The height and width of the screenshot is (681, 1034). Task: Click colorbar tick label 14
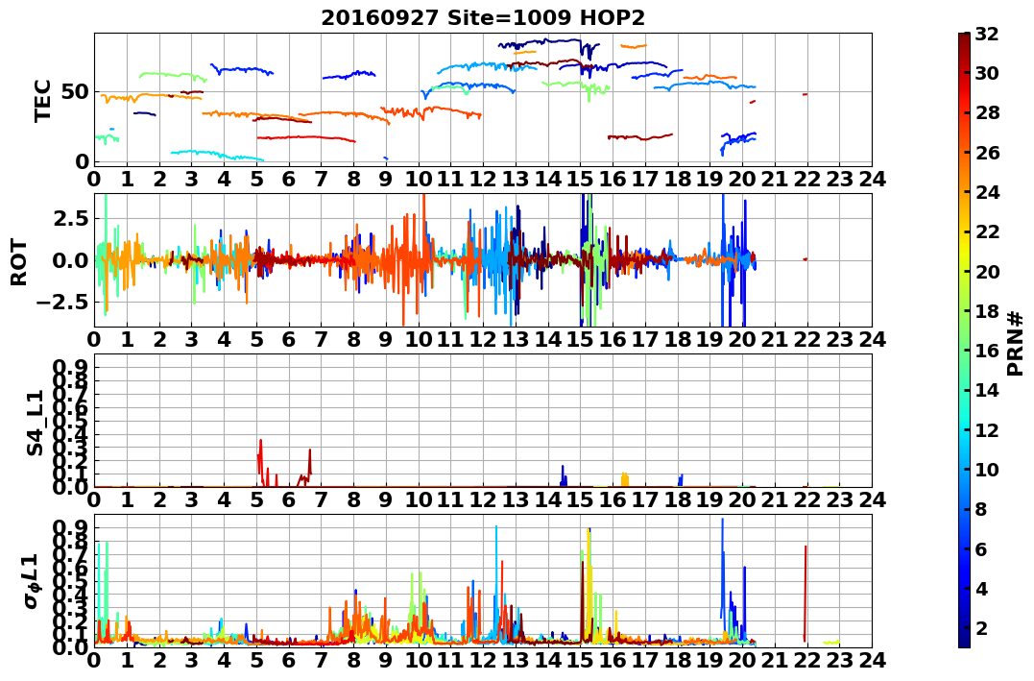[x=987, y=390]
